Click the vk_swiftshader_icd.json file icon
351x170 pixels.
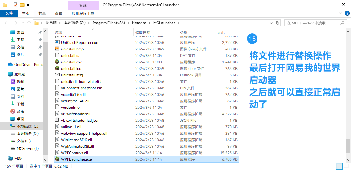[x=57, y=121]
